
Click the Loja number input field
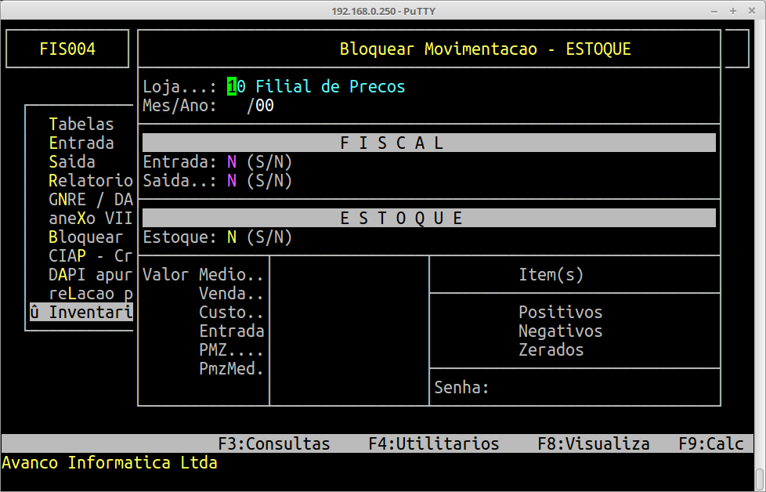237,86
